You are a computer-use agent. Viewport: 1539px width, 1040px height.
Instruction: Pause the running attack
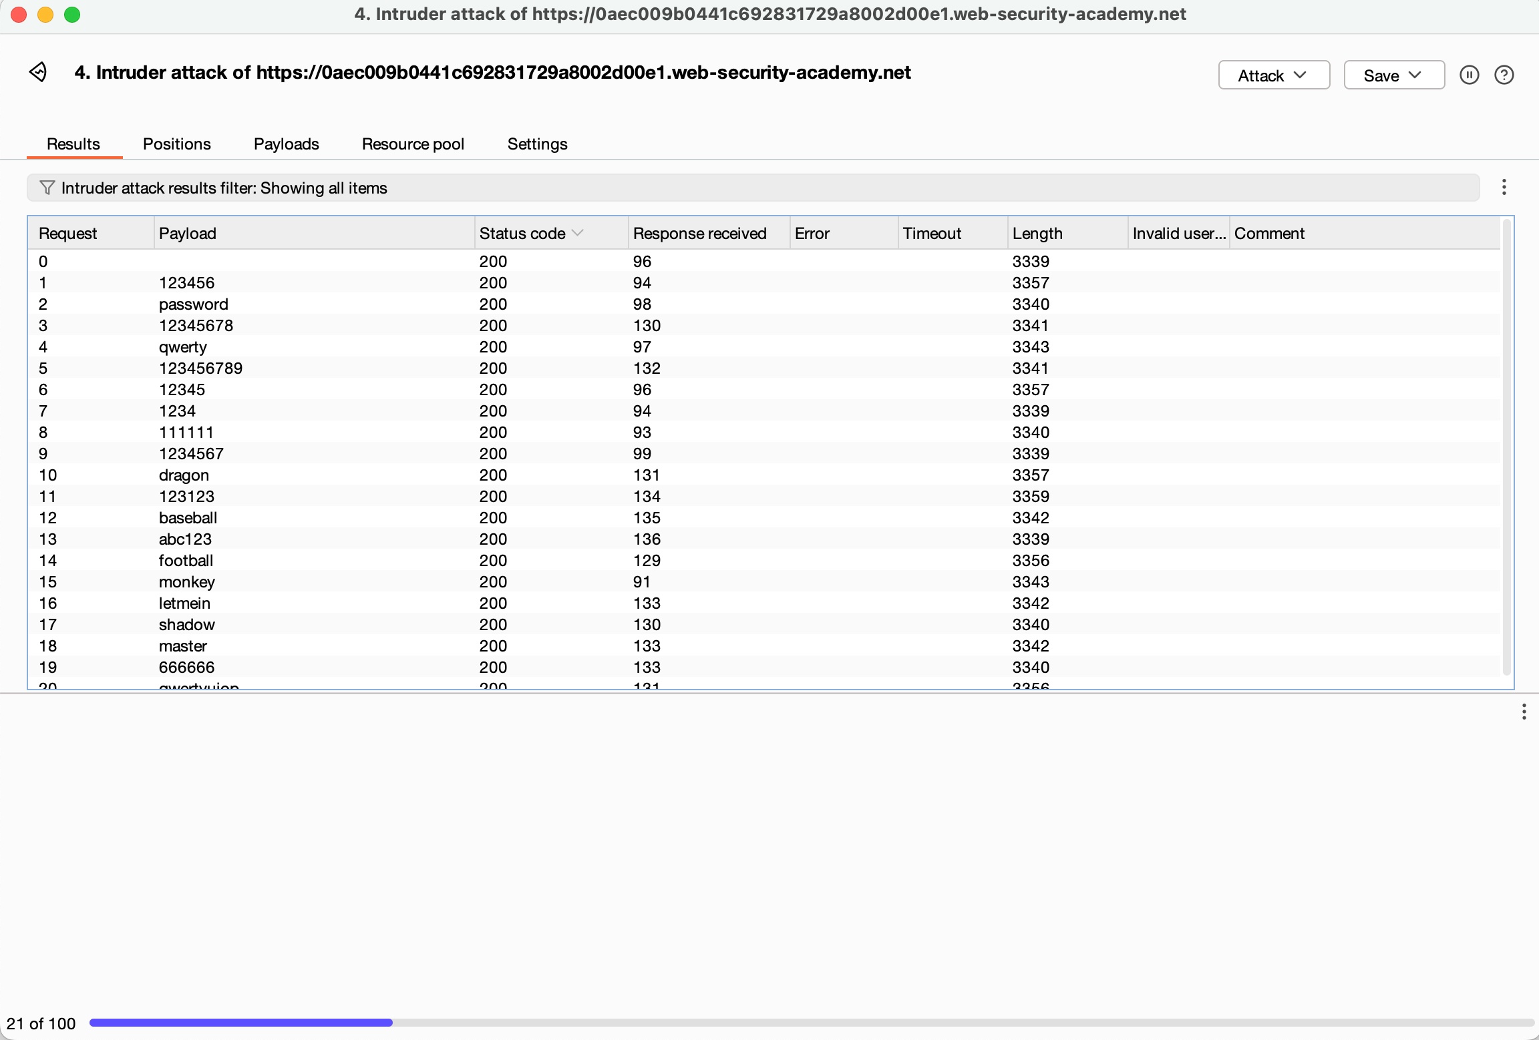click(x=1469, y=75)
